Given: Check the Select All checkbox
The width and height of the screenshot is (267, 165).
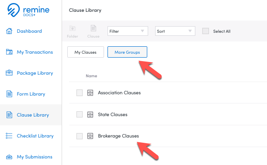Looking at the screenshot, I should 205,31.
